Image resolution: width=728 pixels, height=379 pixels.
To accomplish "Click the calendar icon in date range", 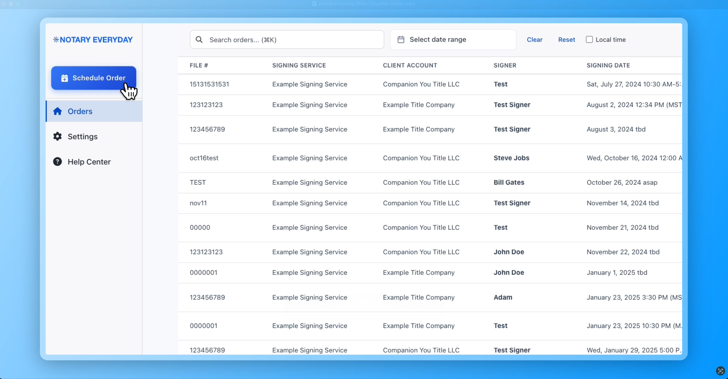I will (401, 39).
